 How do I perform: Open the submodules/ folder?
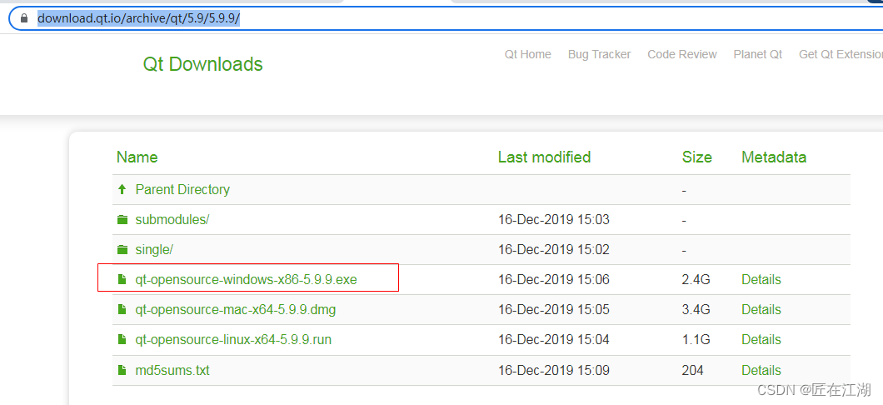pyautogui.click(x=172, y=220)
